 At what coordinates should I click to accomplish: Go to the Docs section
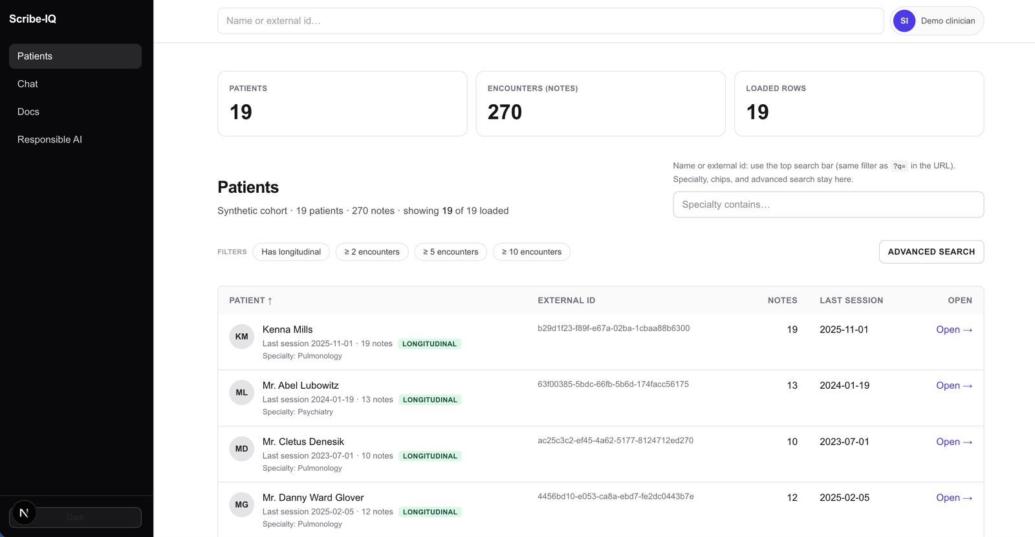click(75, 112)
